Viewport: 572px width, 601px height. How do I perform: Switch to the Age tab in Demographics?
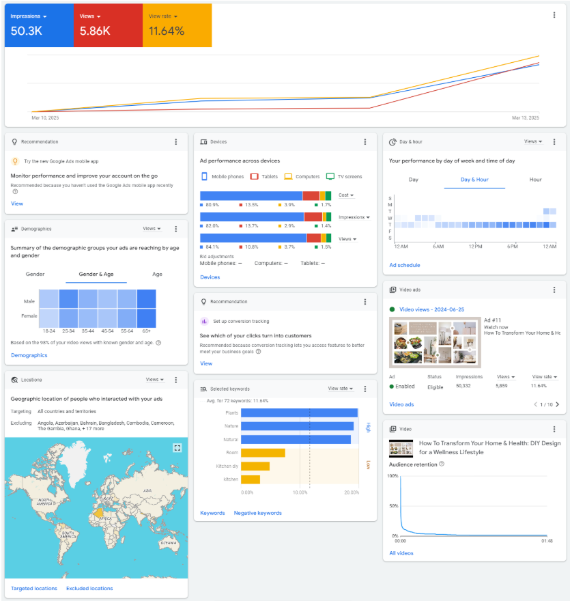pyautogui.click(x=157, y=274)
